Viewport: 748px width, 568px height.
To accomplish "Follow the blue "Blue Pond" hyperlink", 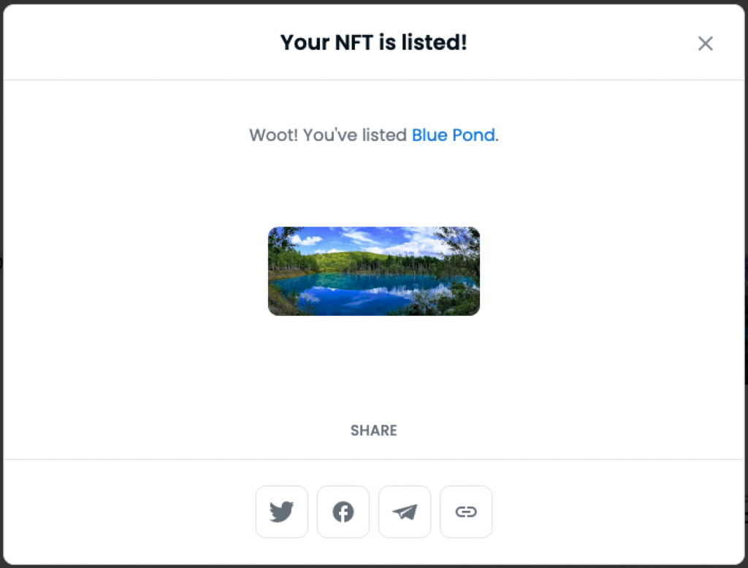I will 453,135.
